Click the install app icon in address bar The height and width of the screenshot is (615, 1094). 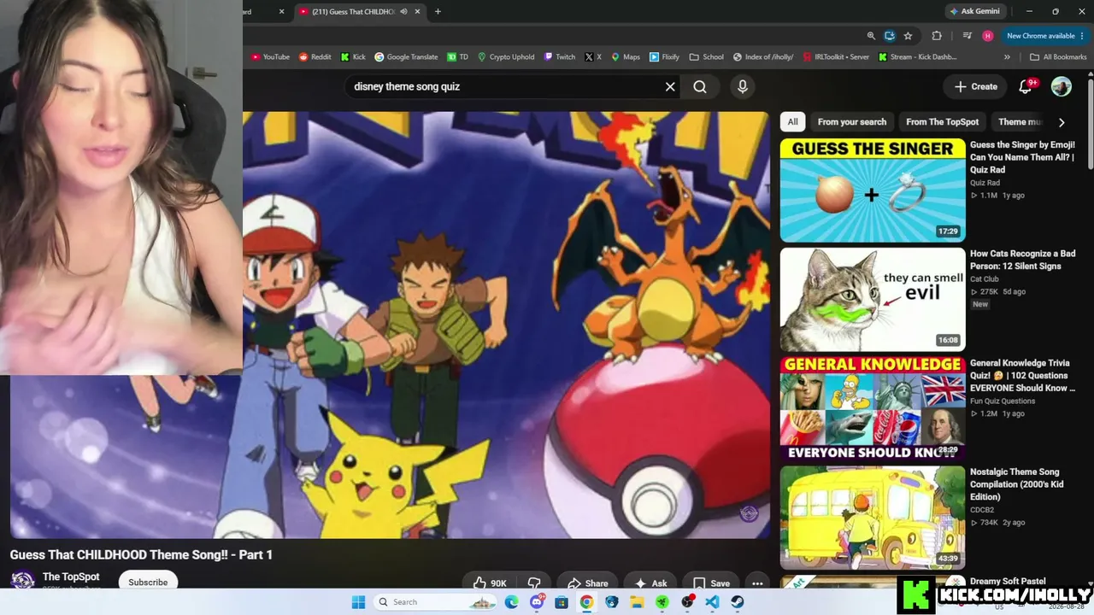click(x=890, y=36)
